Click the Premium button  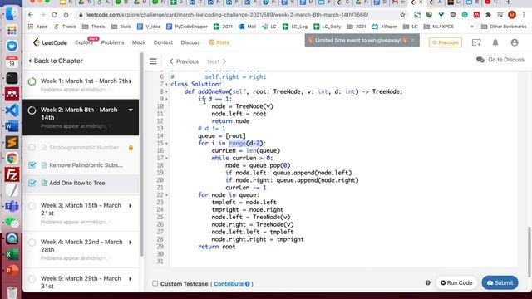click(446, 42)
